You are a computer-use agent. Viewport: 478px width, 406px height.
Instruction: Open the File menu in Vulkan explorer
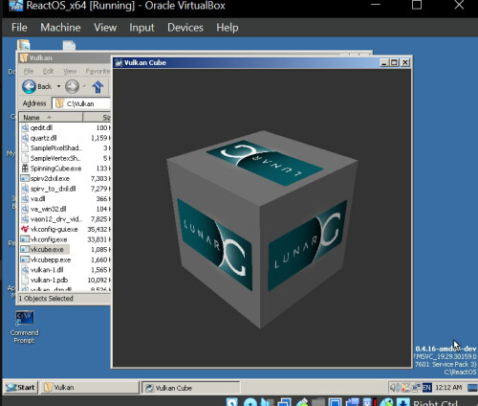pyautogui.click(x=29, y=71)
